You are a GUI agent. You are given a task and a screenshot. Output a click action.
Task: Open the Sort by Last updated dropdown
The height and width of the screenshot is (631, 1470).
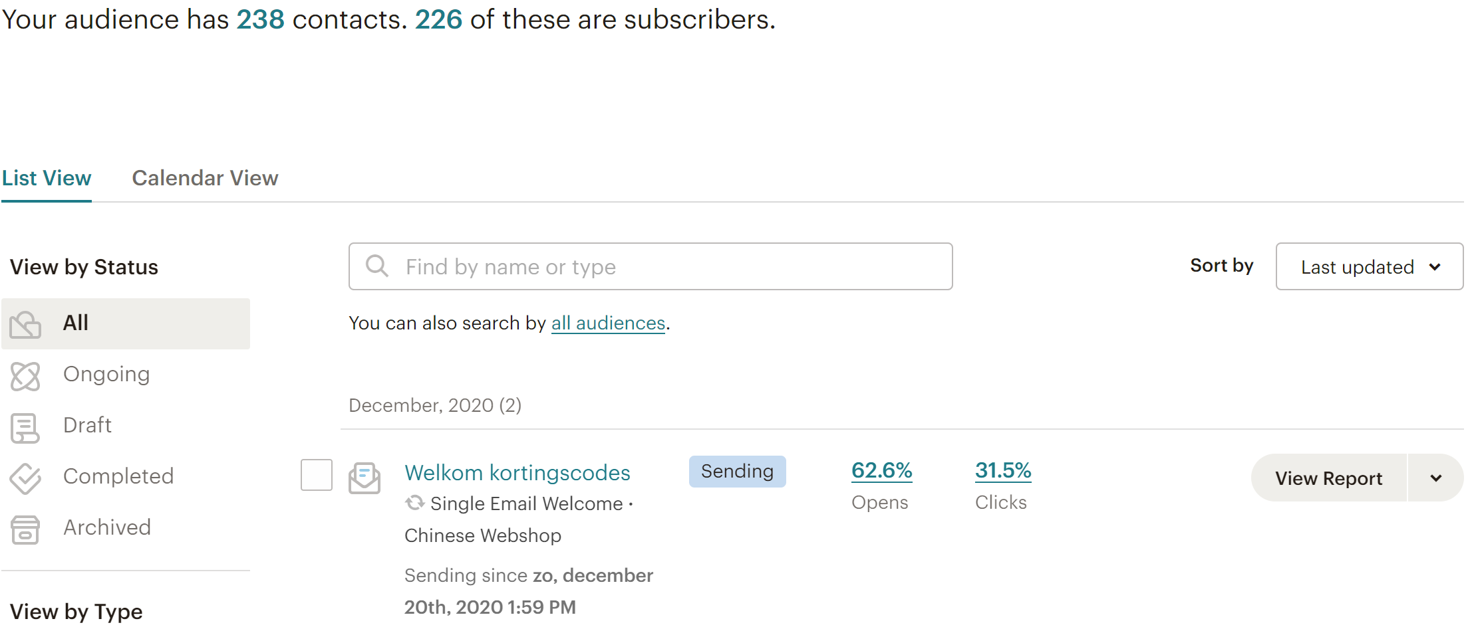(1370, 266)
